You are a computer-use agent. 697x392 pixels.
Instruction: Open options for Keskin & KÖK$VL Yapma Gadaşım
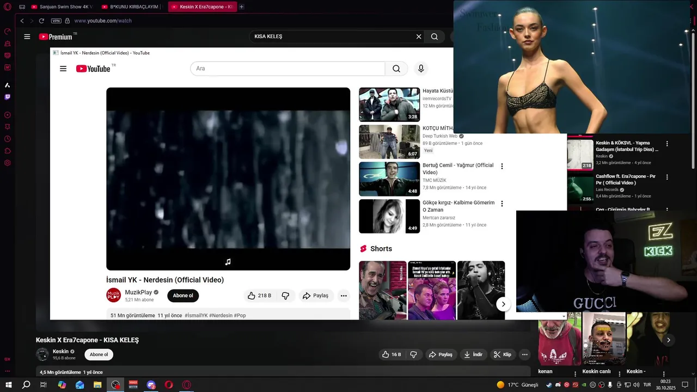[667, 144]
